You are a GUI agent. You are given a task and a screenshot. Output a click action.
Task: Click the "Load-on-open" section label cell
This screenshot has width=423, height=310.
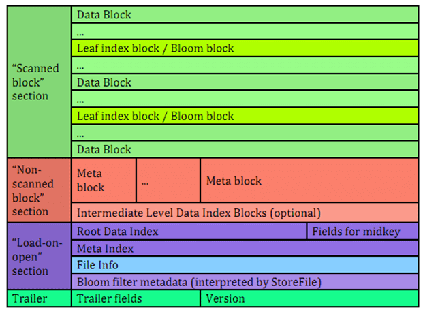(39, 255)
